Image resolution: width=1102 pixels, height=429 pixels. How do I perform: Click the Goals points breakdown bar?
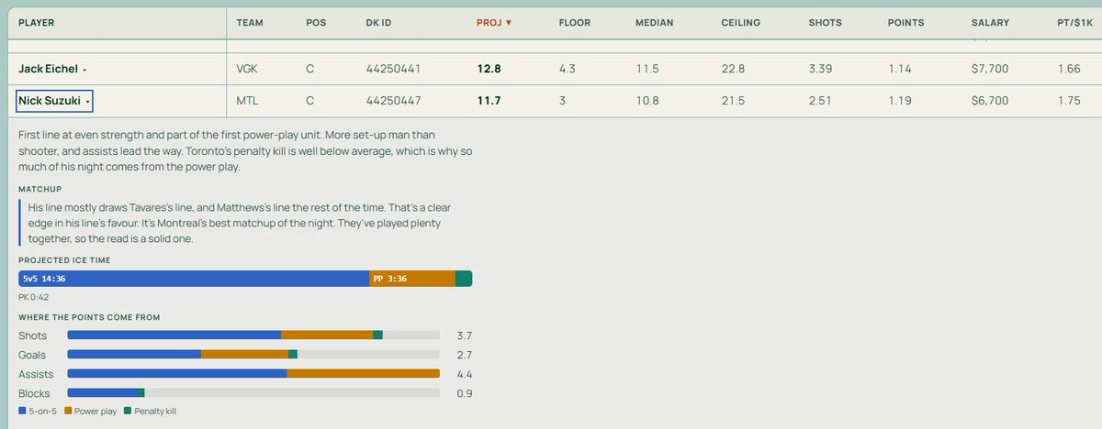pos(253,355)
